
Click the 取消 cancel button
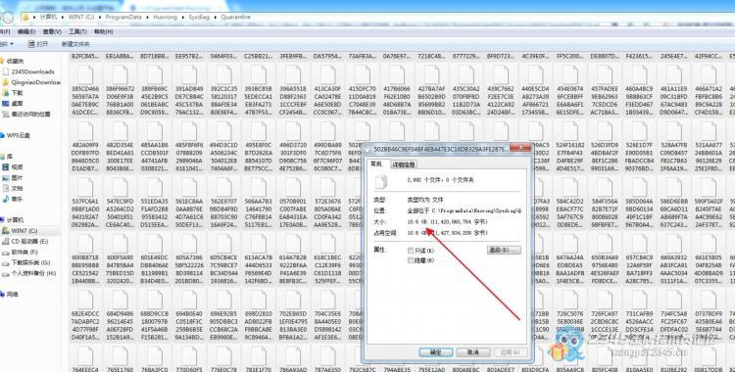click(473, 351)
